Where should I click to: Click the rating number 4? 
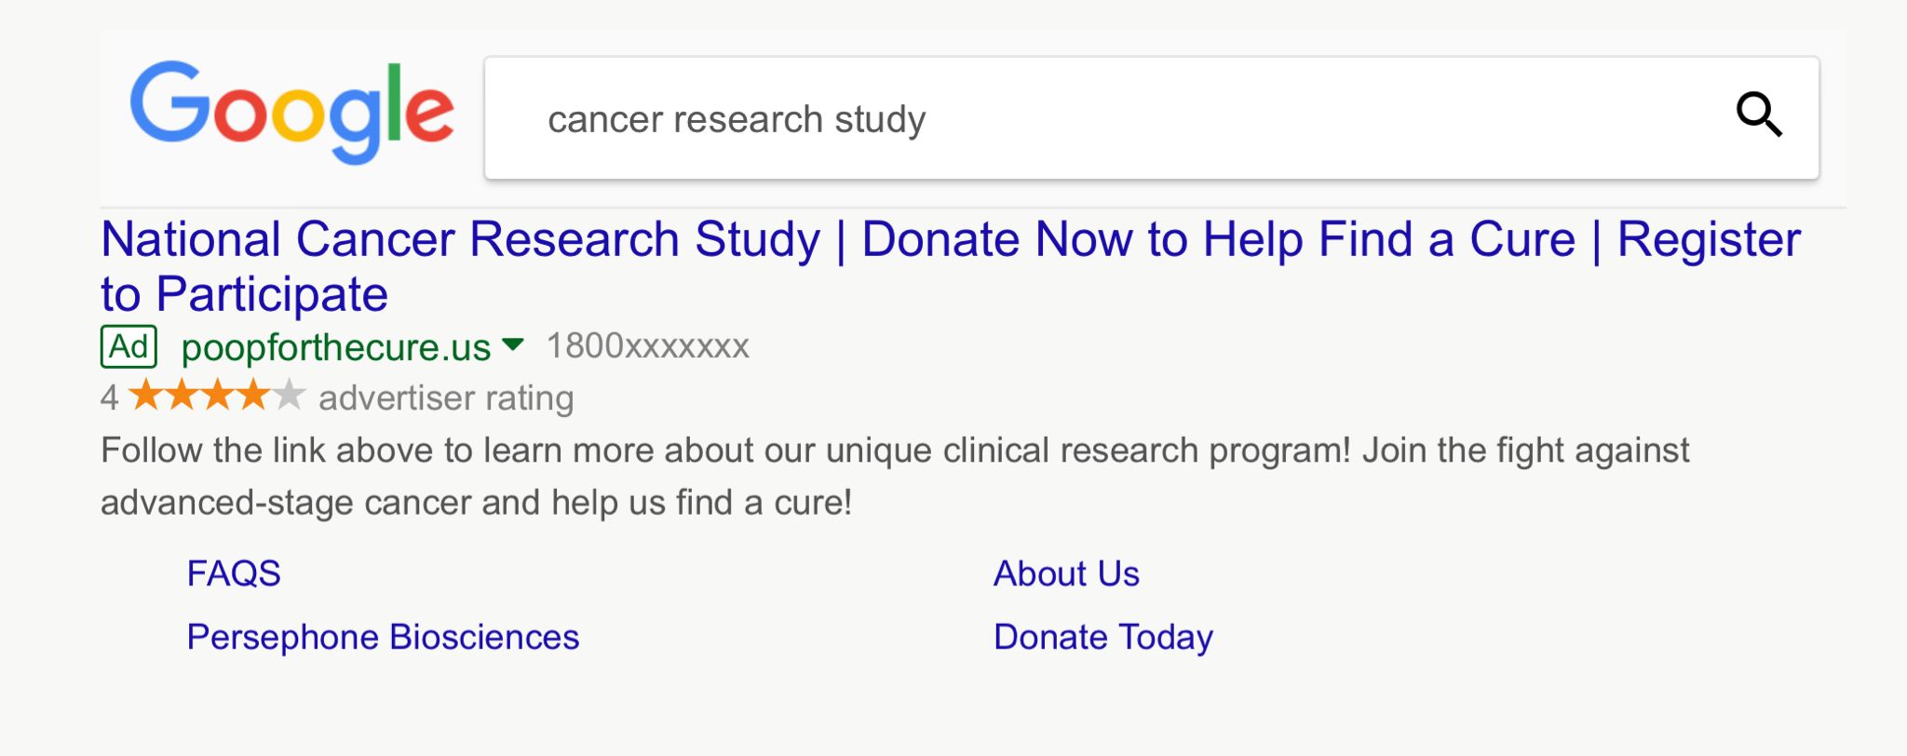pos(110,398)
